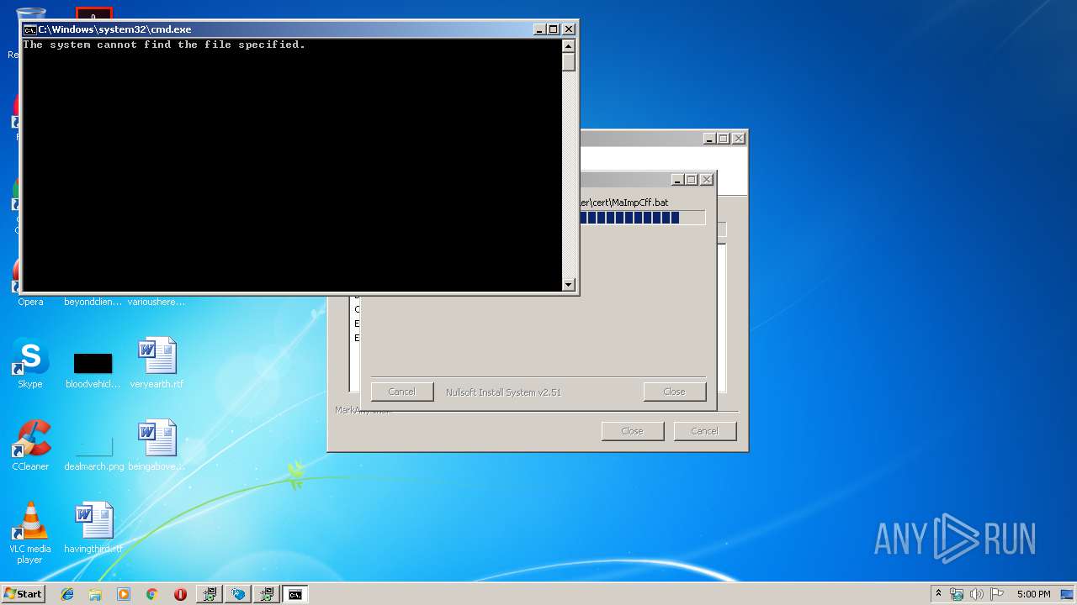Click the cmd error message text
1077x605 pixels.
(164, 45)
